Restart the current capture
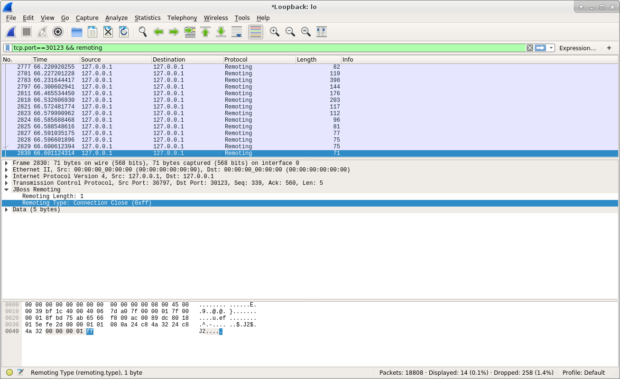 [x=42, y=32]
